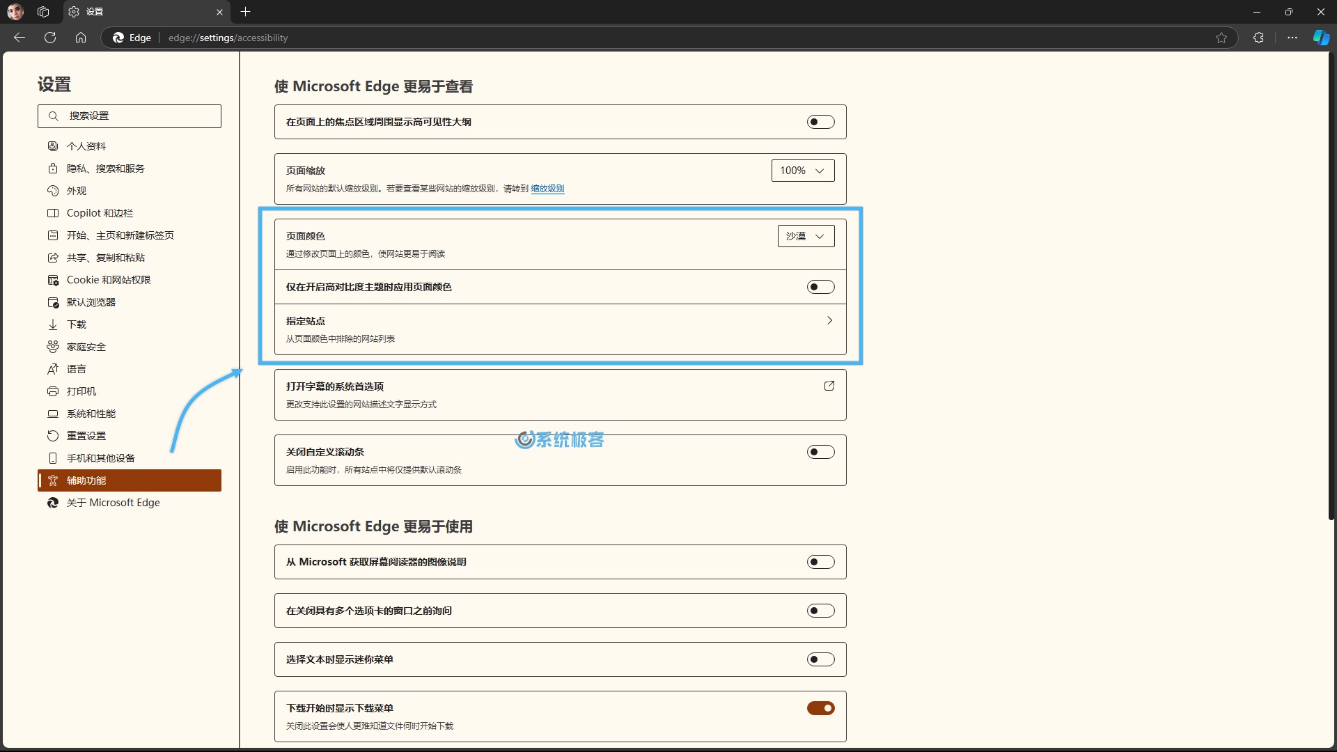
Task: Click the 共享、复制和粘贴 share icon
Action: pyautogui.click(x=53, y=258)
